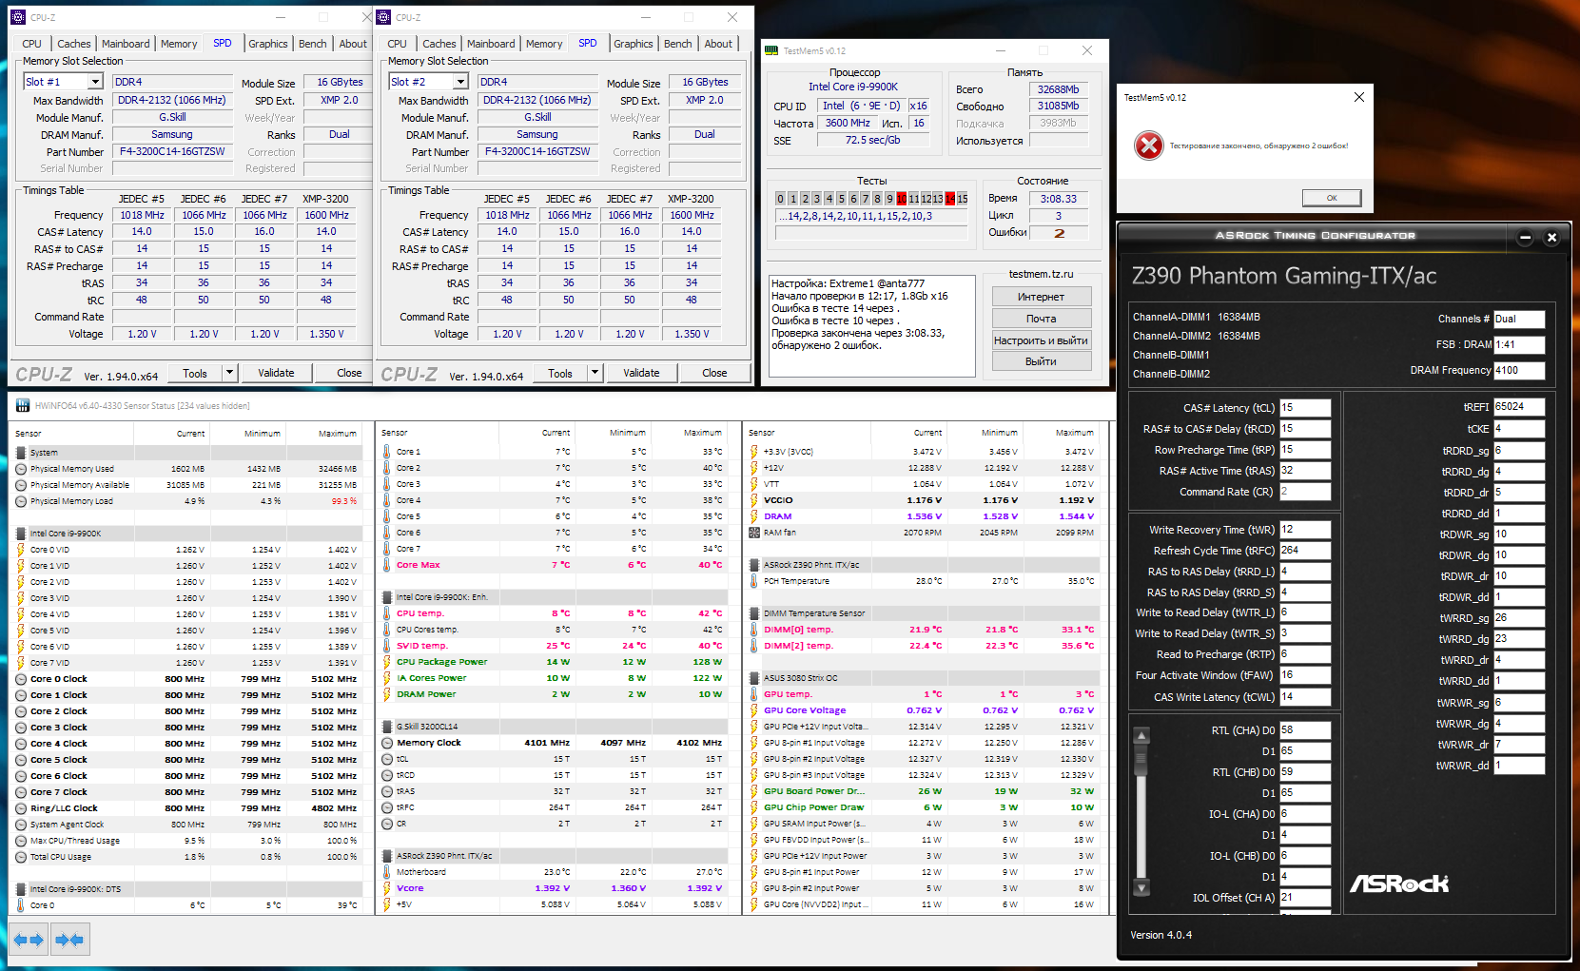Click the testmem.tz.ru link text

point(1041,274)
